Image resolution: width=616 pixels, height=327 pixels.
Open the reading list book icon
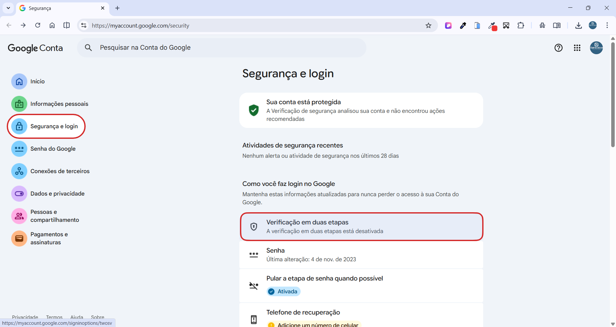coord(557,25)
